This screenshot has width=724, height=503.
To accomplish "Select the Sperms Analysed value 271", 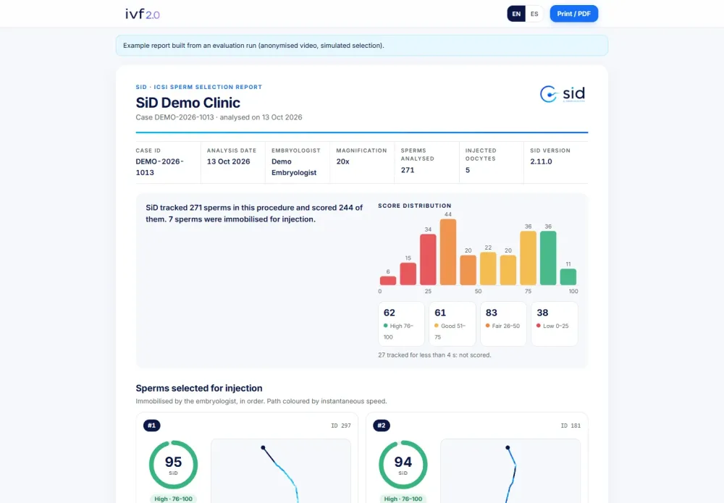I will click(407, 170).
